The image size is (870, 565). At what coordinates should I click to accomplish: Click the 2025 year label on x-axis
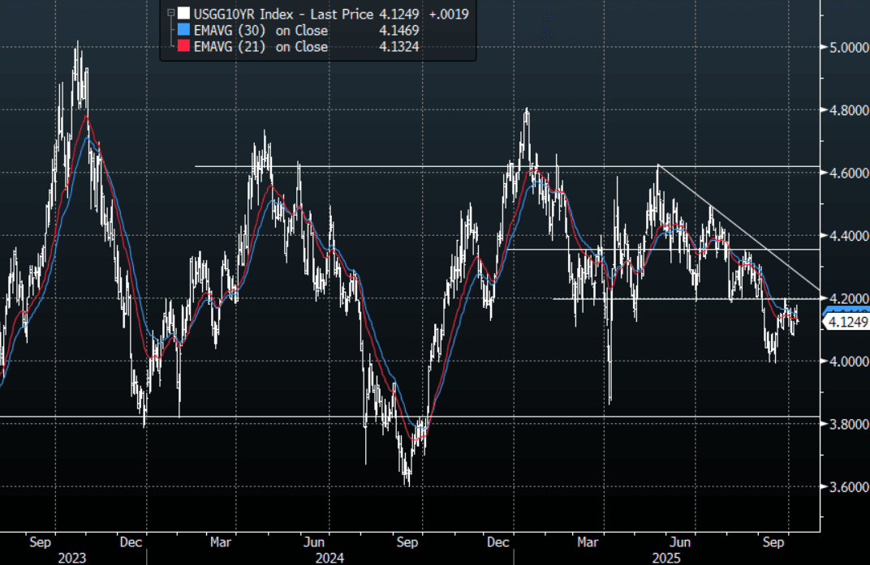(x=665, y=558)
